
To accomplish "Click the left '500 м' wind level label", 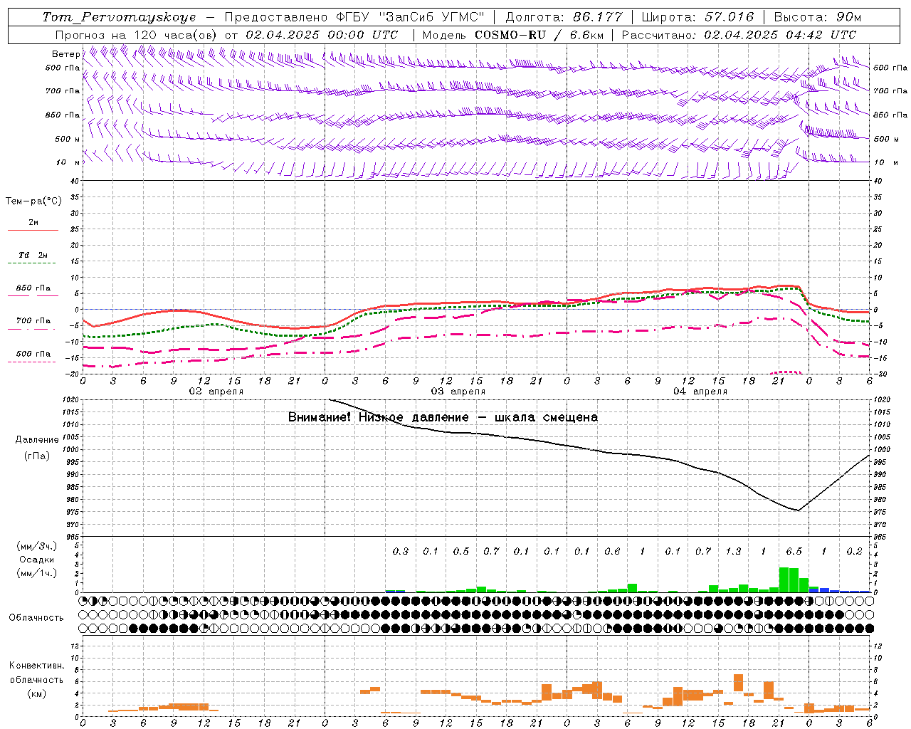I will coord(68,139).
